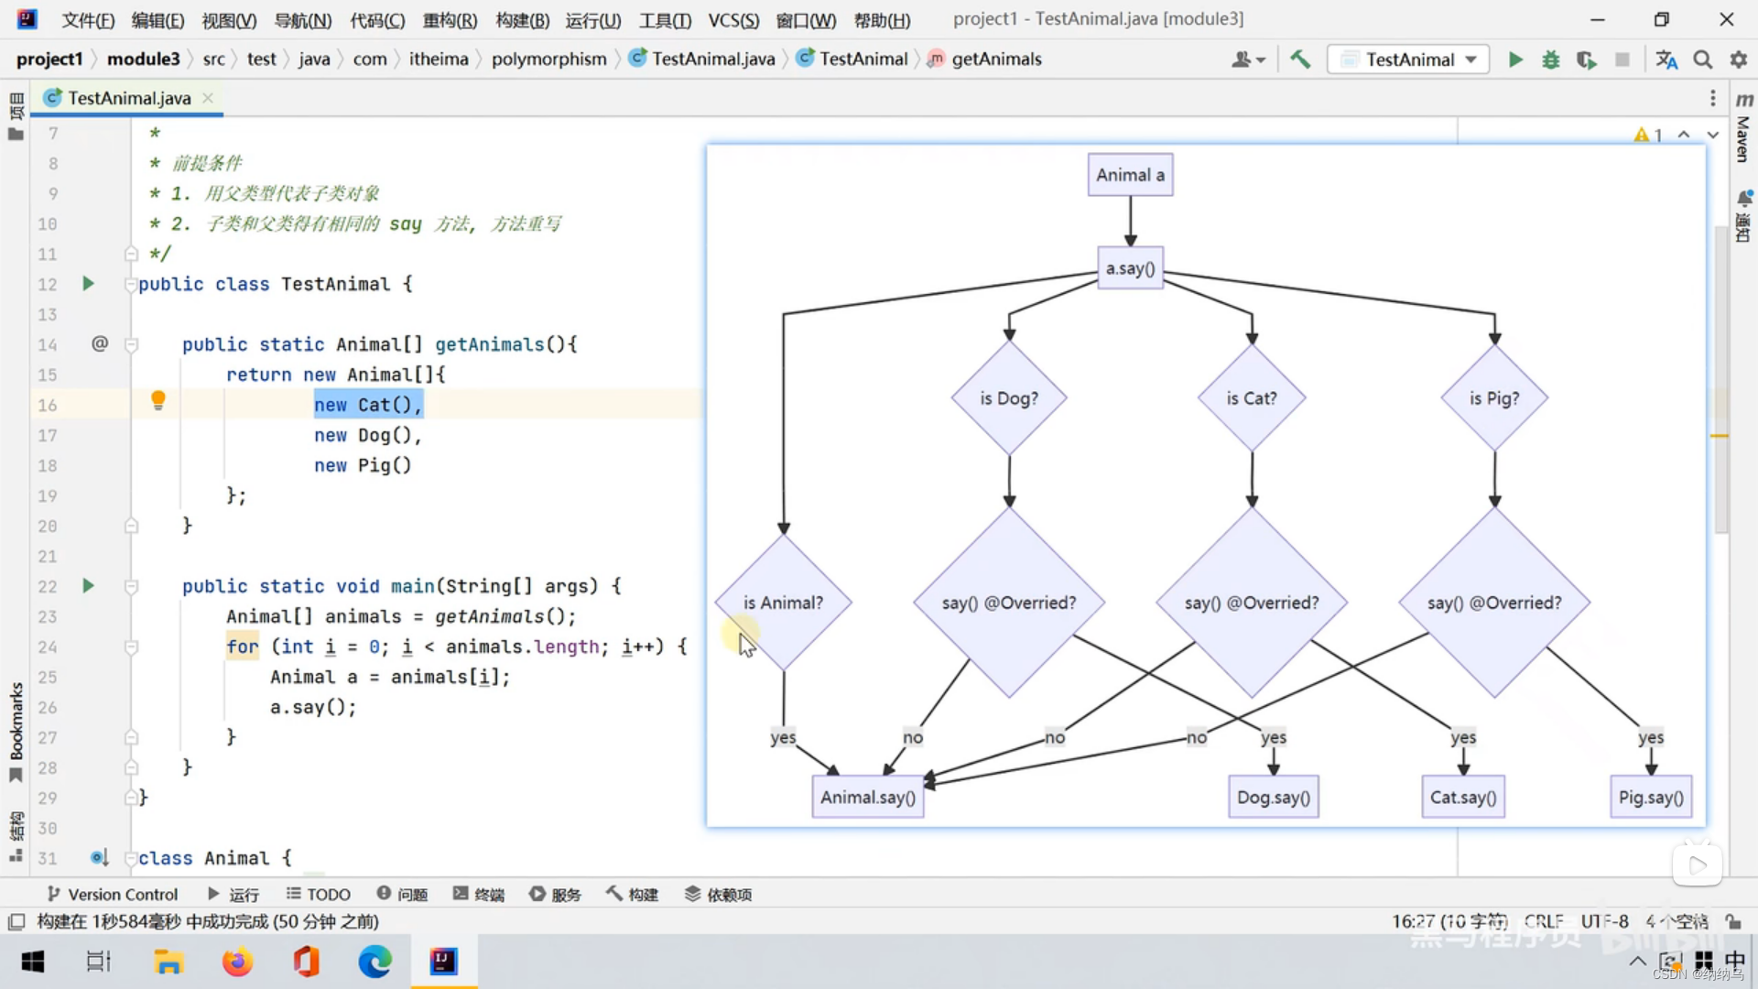Open the Notifications bell tool window
The width and height of the screenshot is (1758, 989).
point(1744,216)
